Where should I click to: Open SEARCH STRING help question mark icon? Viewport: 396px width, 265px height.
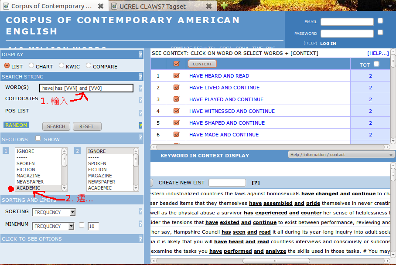point(140,77)
